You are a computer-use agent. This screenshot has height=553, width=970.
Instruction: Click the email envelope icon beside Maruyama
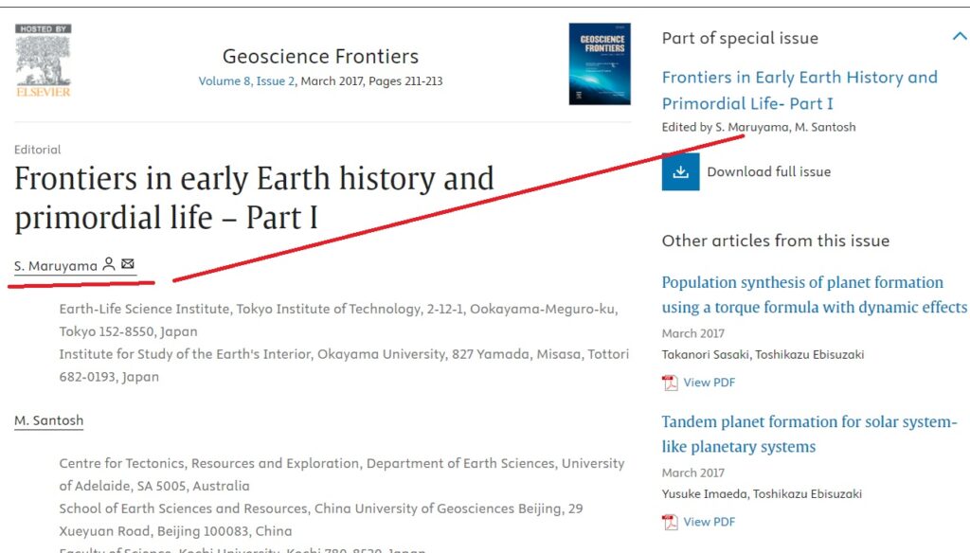click(x=128, y=265)
